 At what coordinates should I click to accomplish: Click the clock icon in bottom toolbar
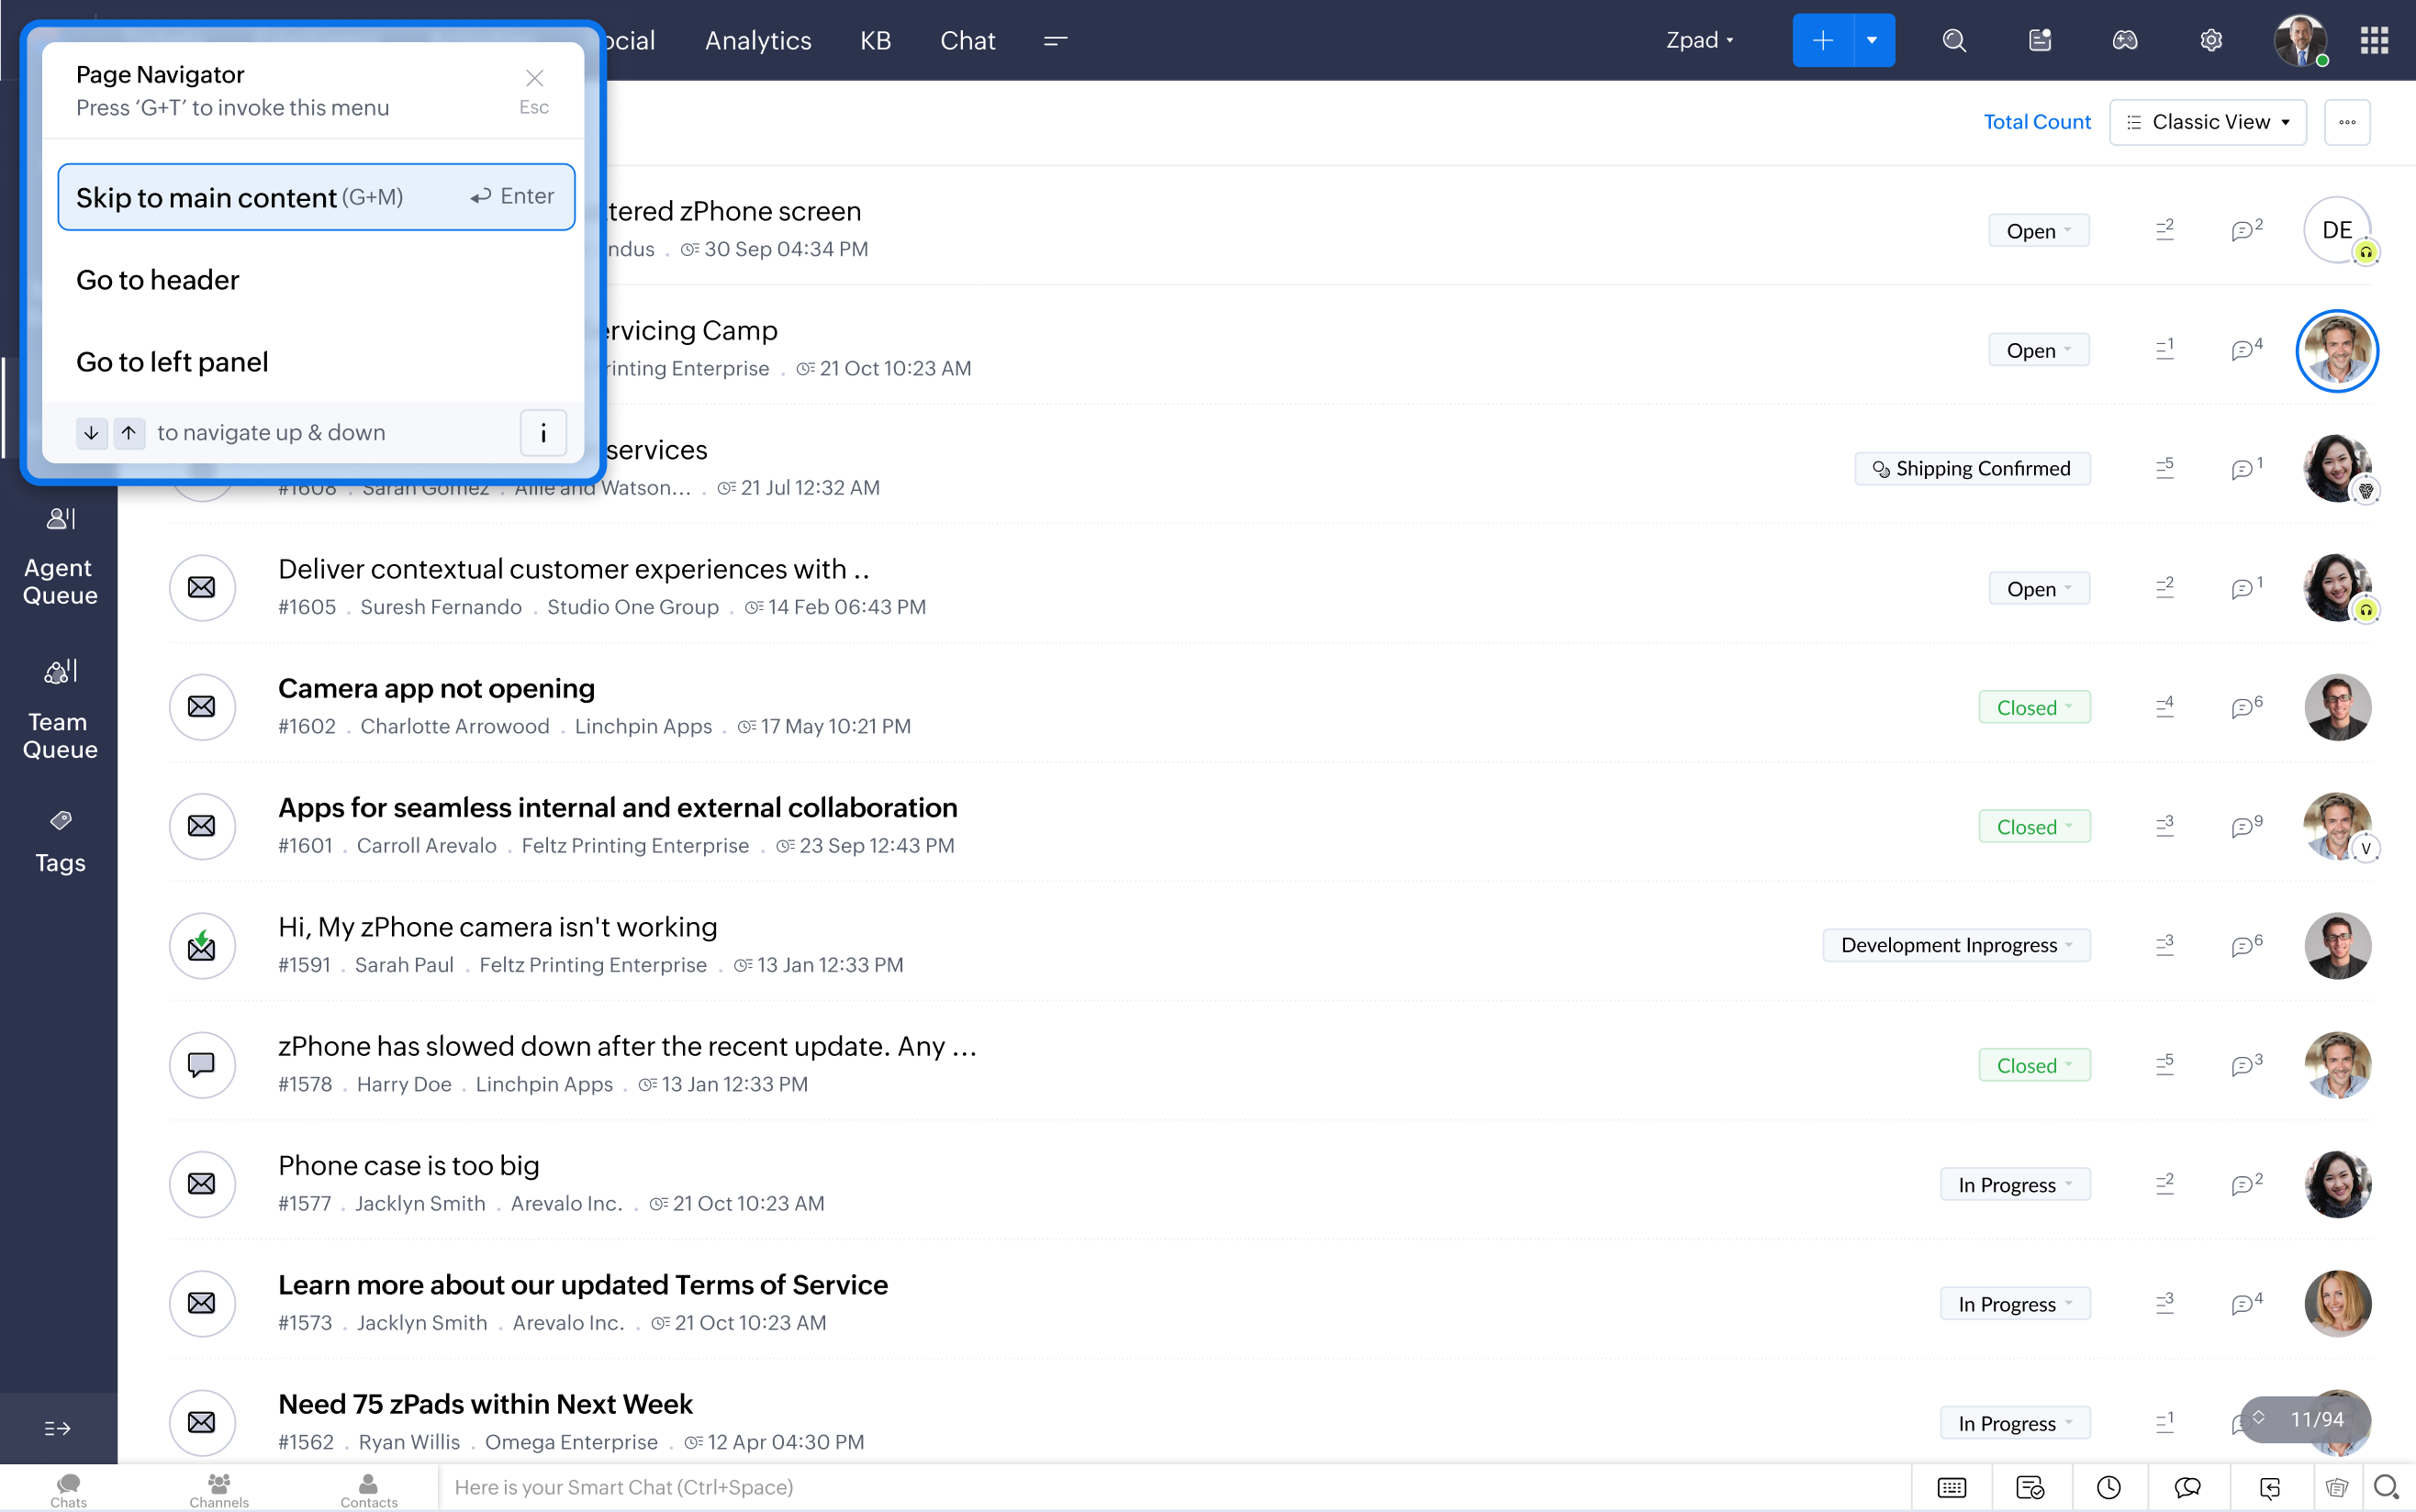pos(2108,1487)
